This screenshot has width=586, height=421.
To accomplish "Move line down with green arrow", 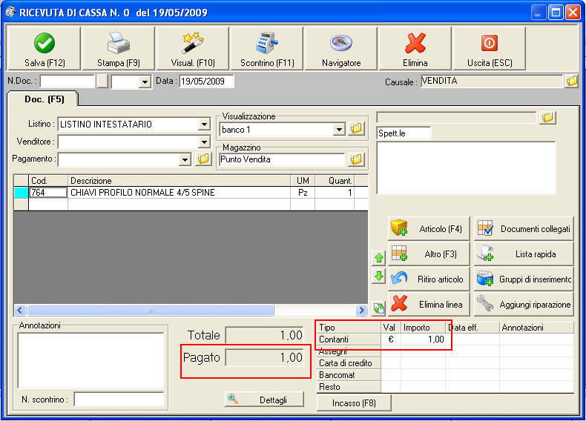I will click(x=379, y=276).
